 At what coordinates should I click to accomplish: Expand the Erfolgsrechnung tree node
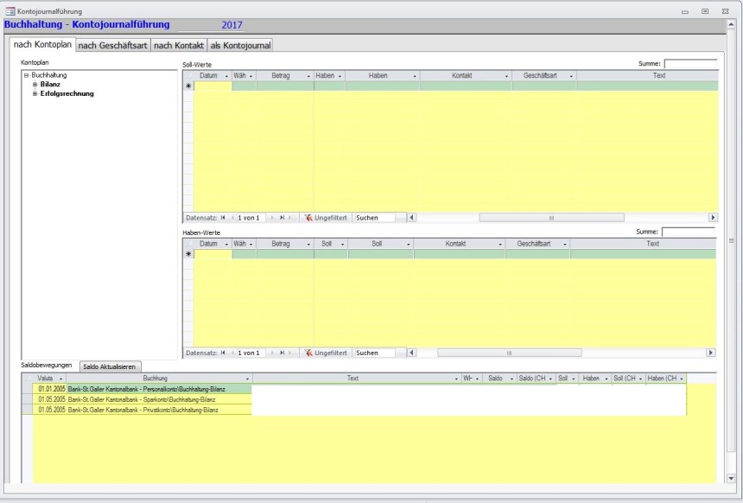pyautogui.click(x=35, y=93)
